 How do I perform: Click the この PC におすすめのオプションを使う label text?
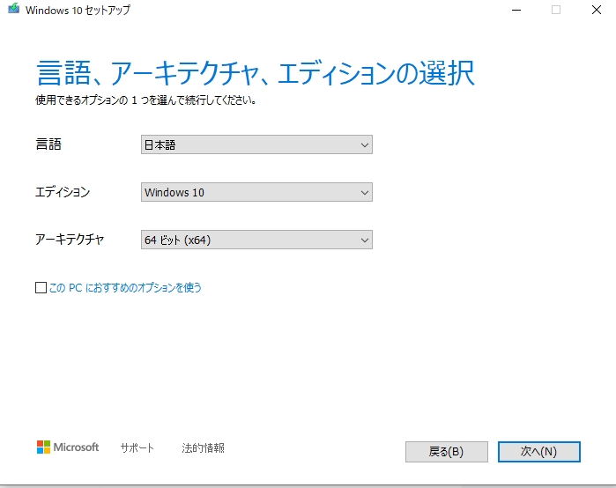coord(125,288)
